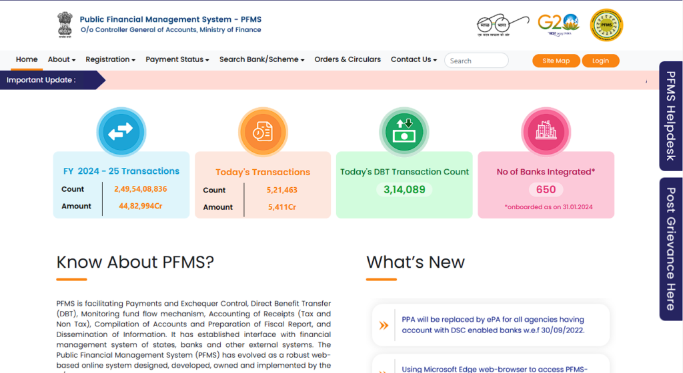Click the count value 2,49,54,08,836
This screenshot has height=373, width=683.
click(x=140, y=189)
